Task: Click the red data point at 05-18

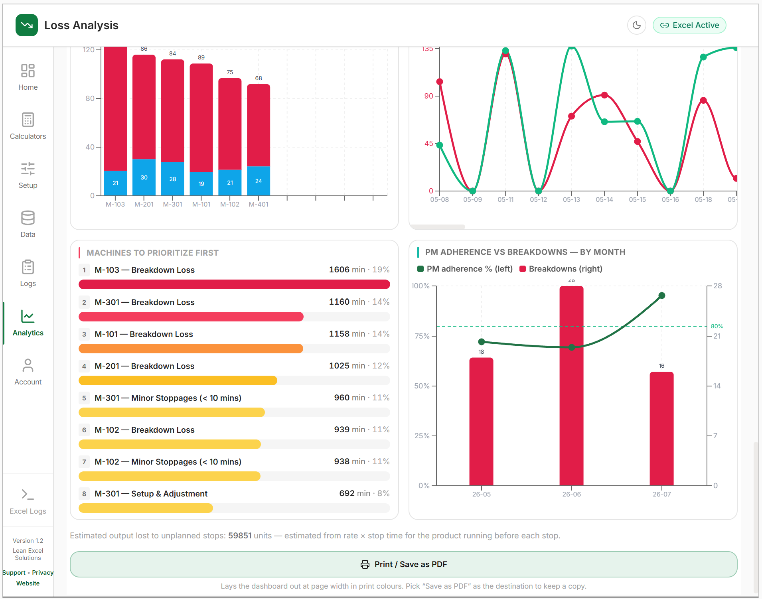Action: click(x=703, y=100)
